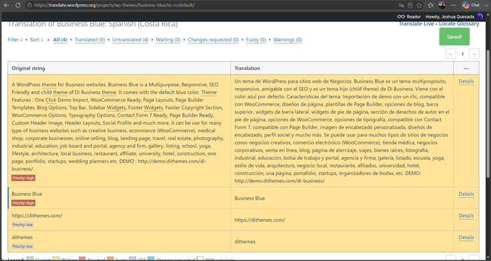Click the dash column header in table
The height and width of the screenshot is (261, 491).
466,68
